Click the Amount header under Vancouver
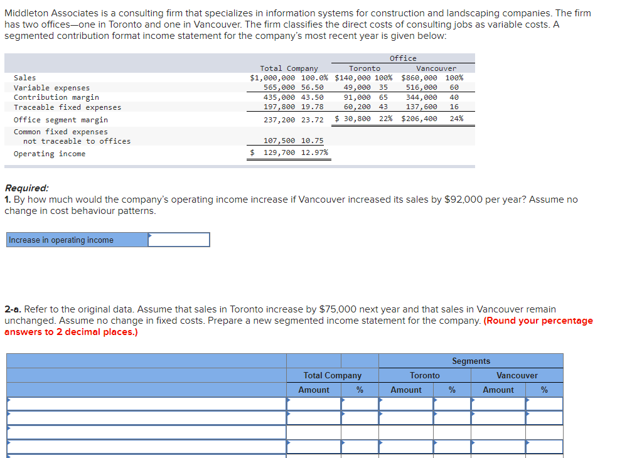This screenshot has height=458, width=632. pos(498,390)
